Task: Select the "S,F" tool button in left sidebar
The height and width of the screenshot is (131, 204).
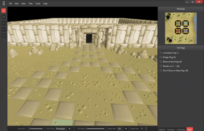Action: [x=4, y=35]
